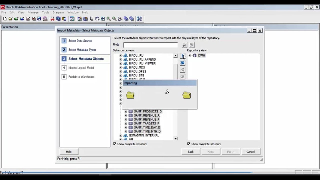Click the Find text input field
Screen dimensions: 320x180
coord(150,45)
